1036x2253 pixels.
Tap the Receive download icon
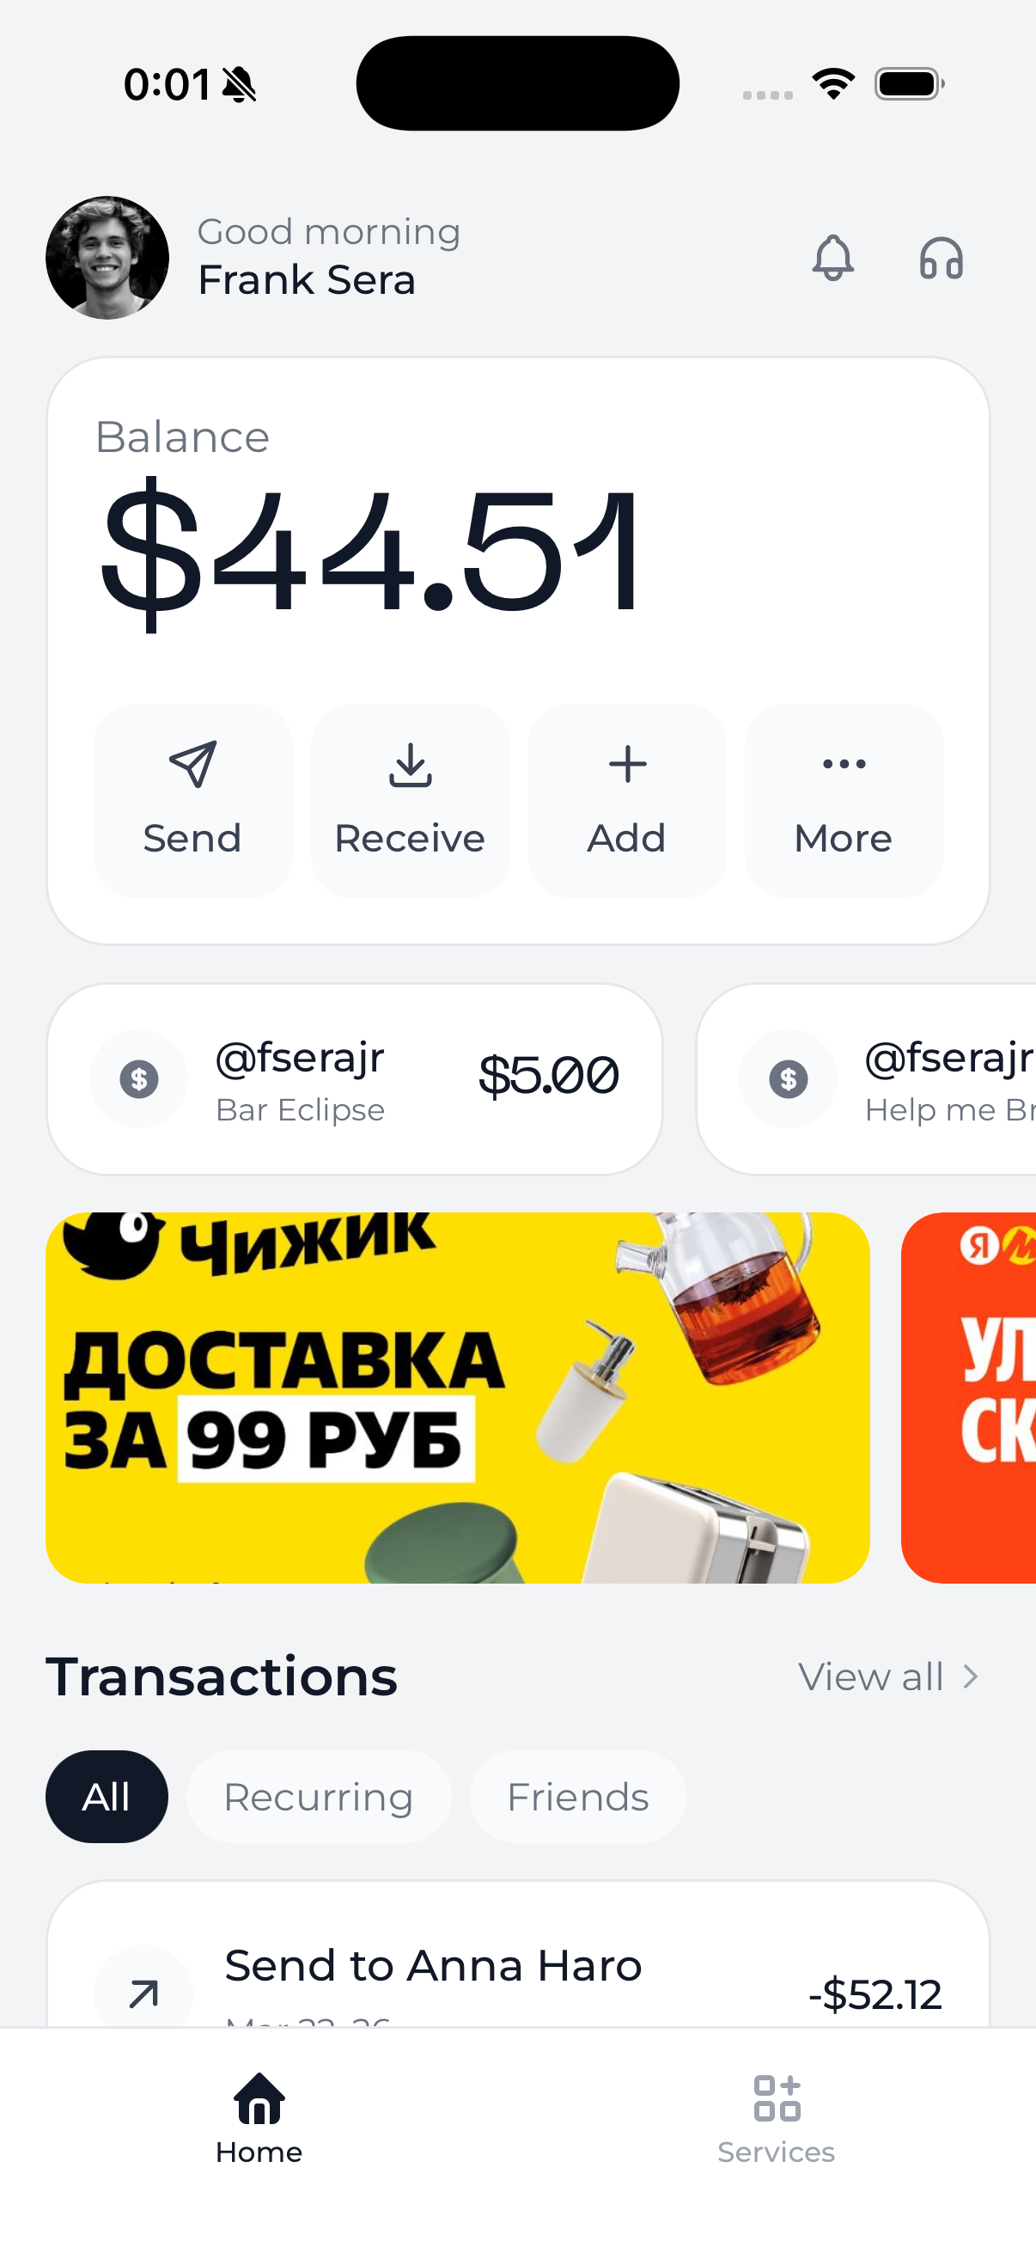(x=410, y=765)
